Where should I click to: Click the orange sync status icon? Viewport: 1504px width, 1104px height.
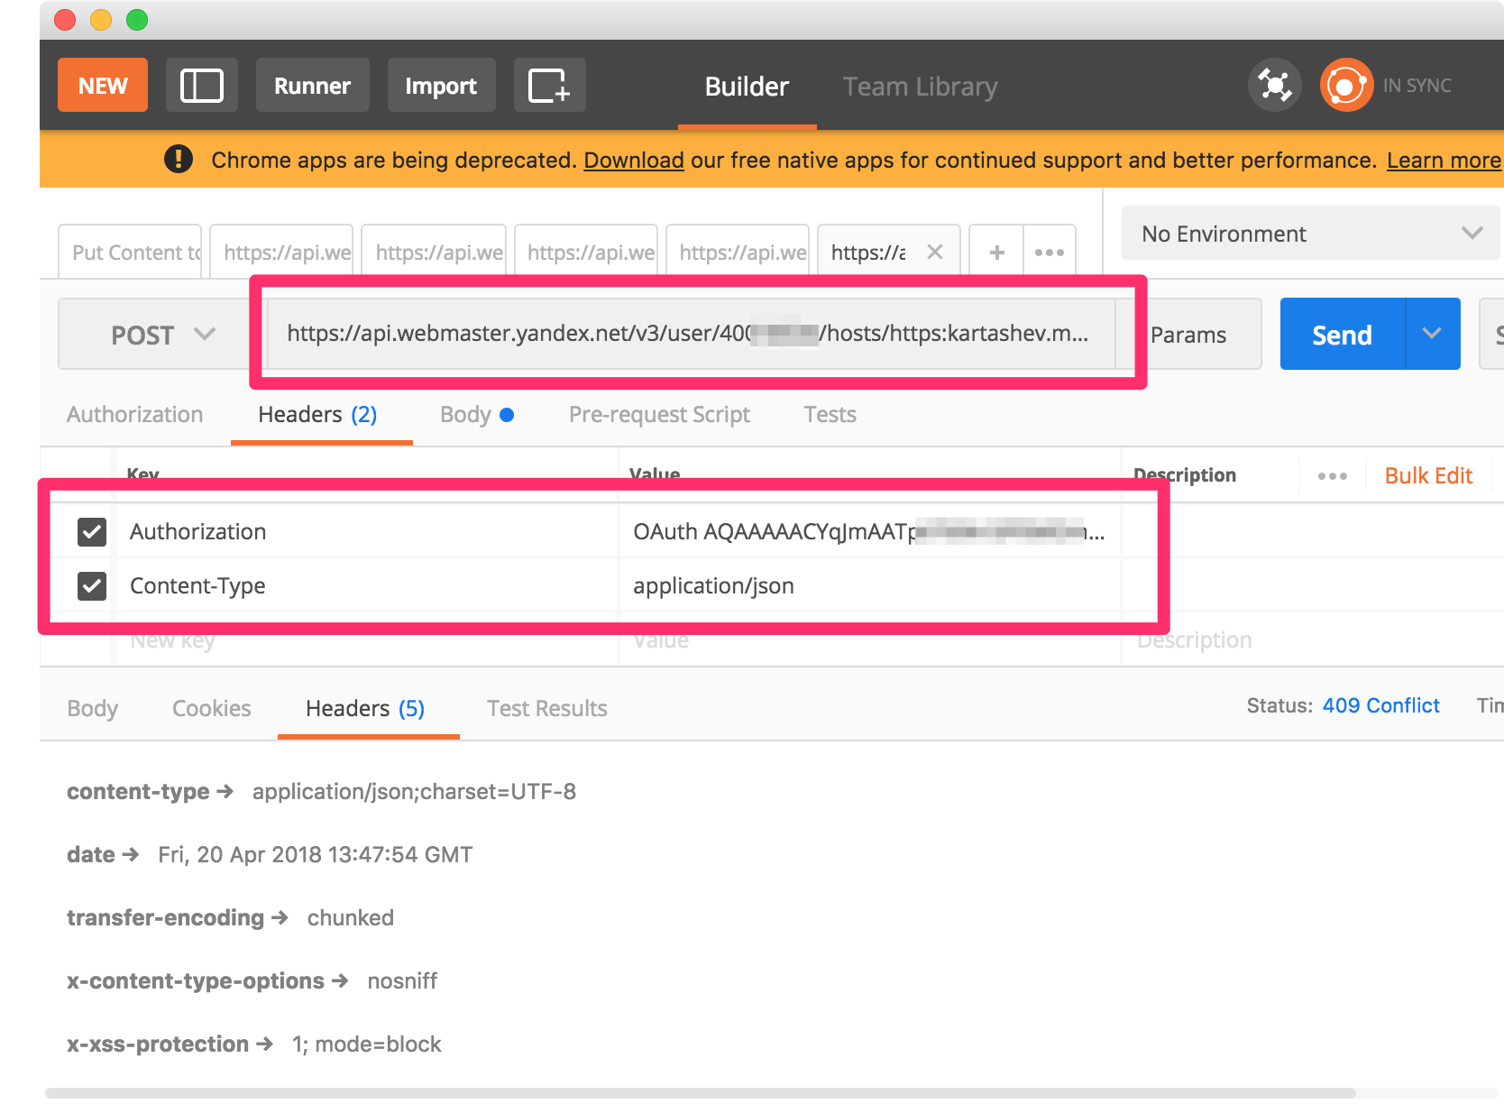tap(1346, 86)
